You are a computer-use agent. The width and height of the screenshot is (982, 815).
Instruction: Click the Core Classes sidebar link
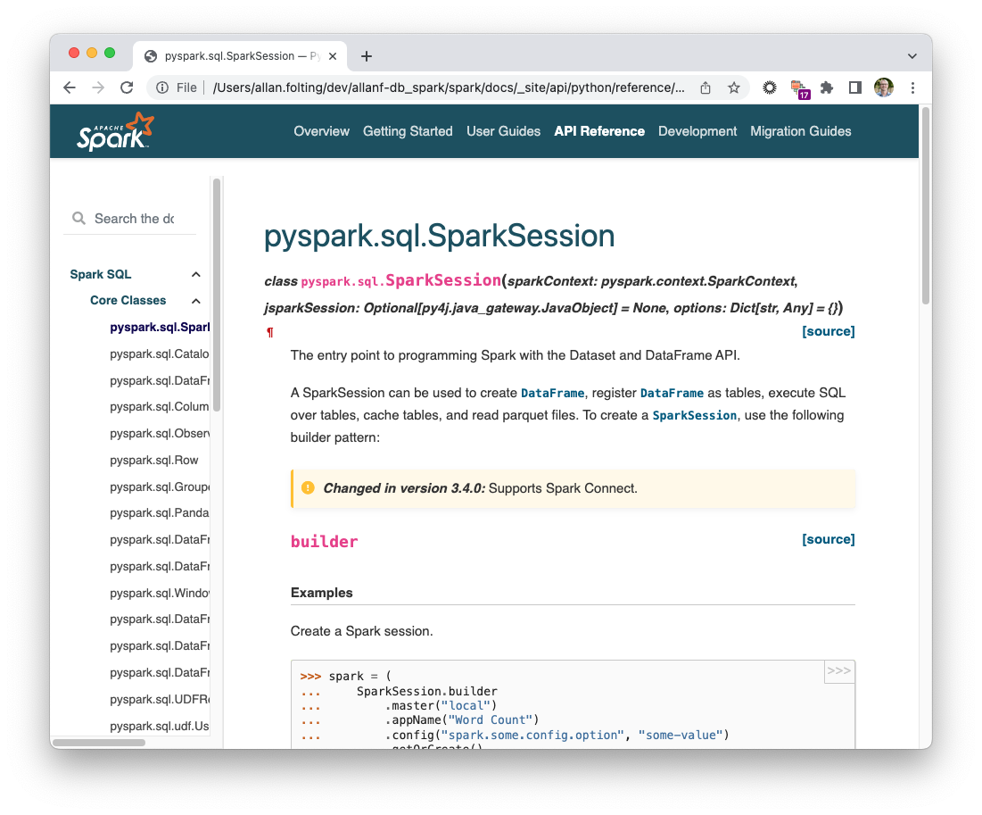pyautogui.click(x=128, y=301)
